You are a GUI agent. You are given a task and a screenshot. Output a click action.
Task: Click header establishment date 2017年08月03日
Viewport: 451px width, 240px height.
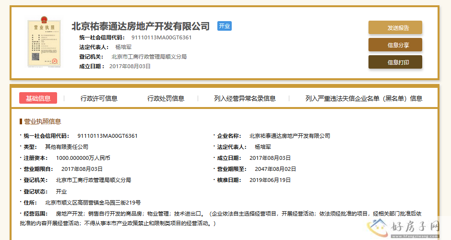(x=130, y=66)
